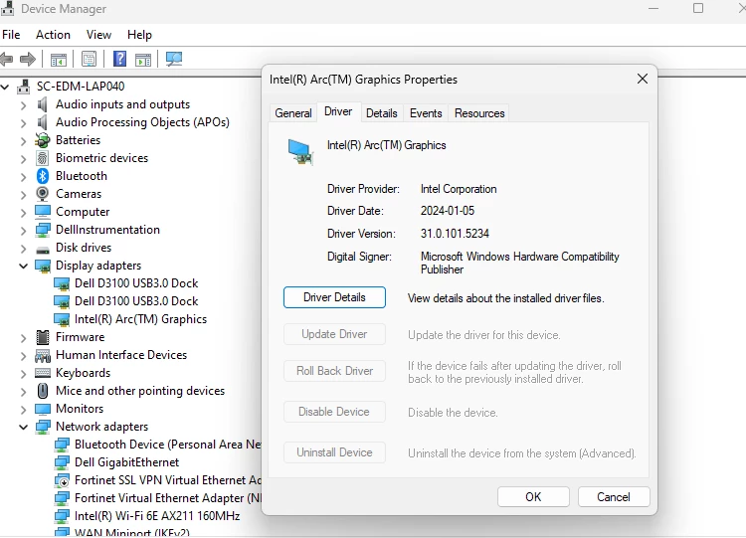Click the Keyboards icon

click(x=43, y=373)
